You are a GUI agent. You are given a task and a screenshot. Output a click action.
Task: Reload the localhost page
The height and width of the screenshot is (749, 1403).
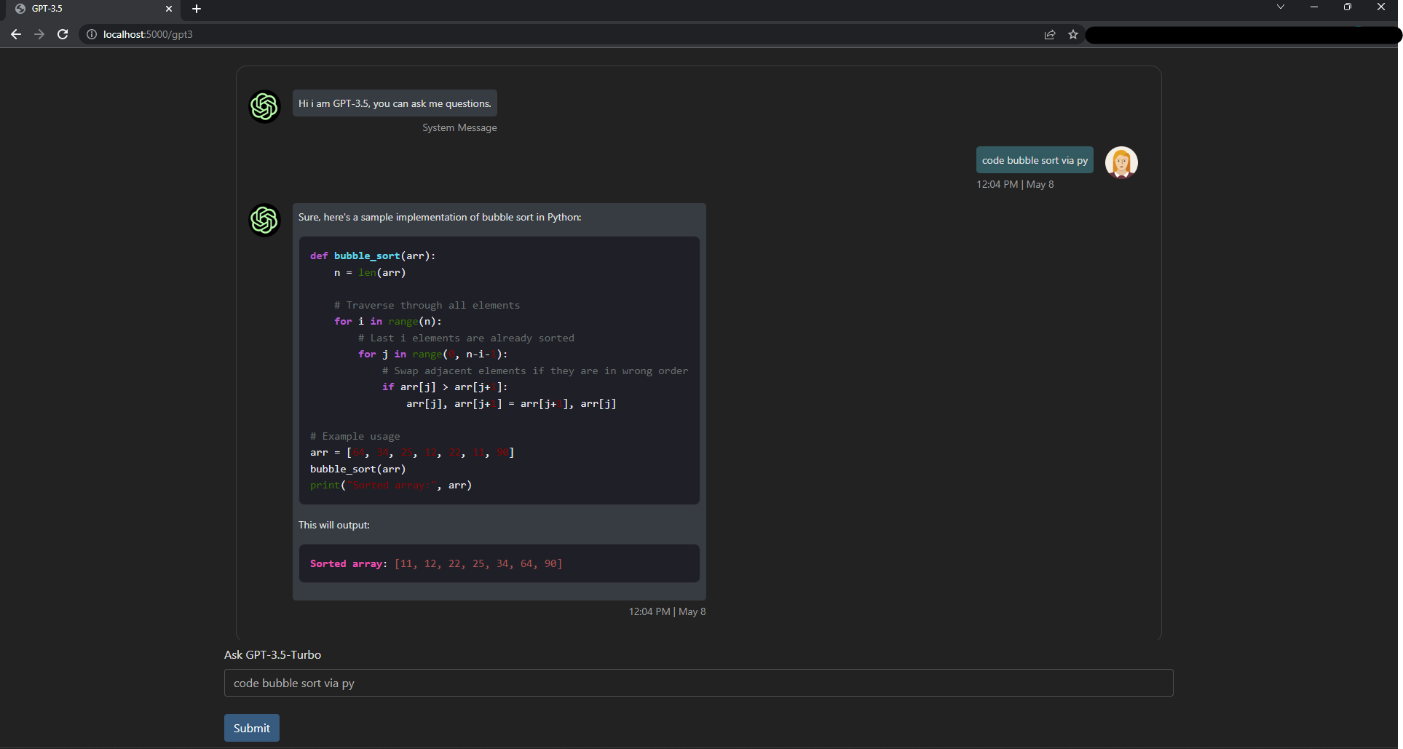pyautogui.click(x=63, y=34)
